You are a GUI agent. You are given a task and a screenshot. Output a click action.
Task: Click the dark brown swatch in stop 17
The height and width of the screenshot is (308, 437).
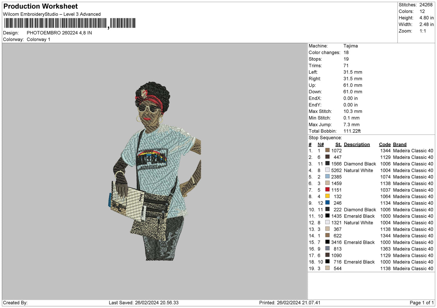[x=327, y=255]
